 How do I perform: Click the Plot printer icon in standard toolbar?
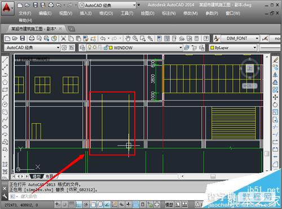pos(32,38)
